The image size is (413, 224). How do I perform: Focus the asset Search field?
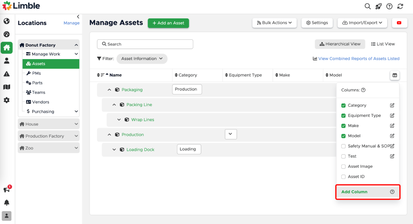(x=145, y=44)
